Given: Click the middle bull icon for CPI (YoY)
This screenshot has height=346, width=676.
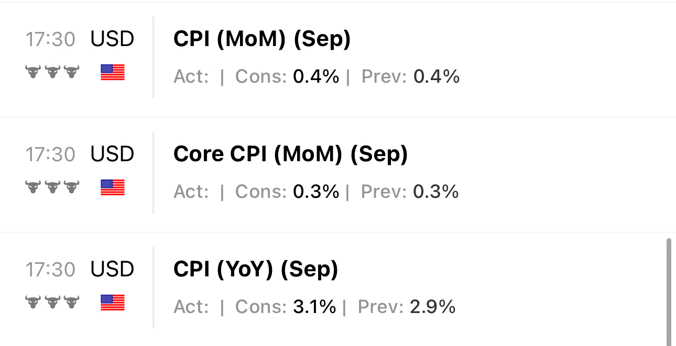Looking at the screenshot, I should pyautogui.click(x=52, y=303).
